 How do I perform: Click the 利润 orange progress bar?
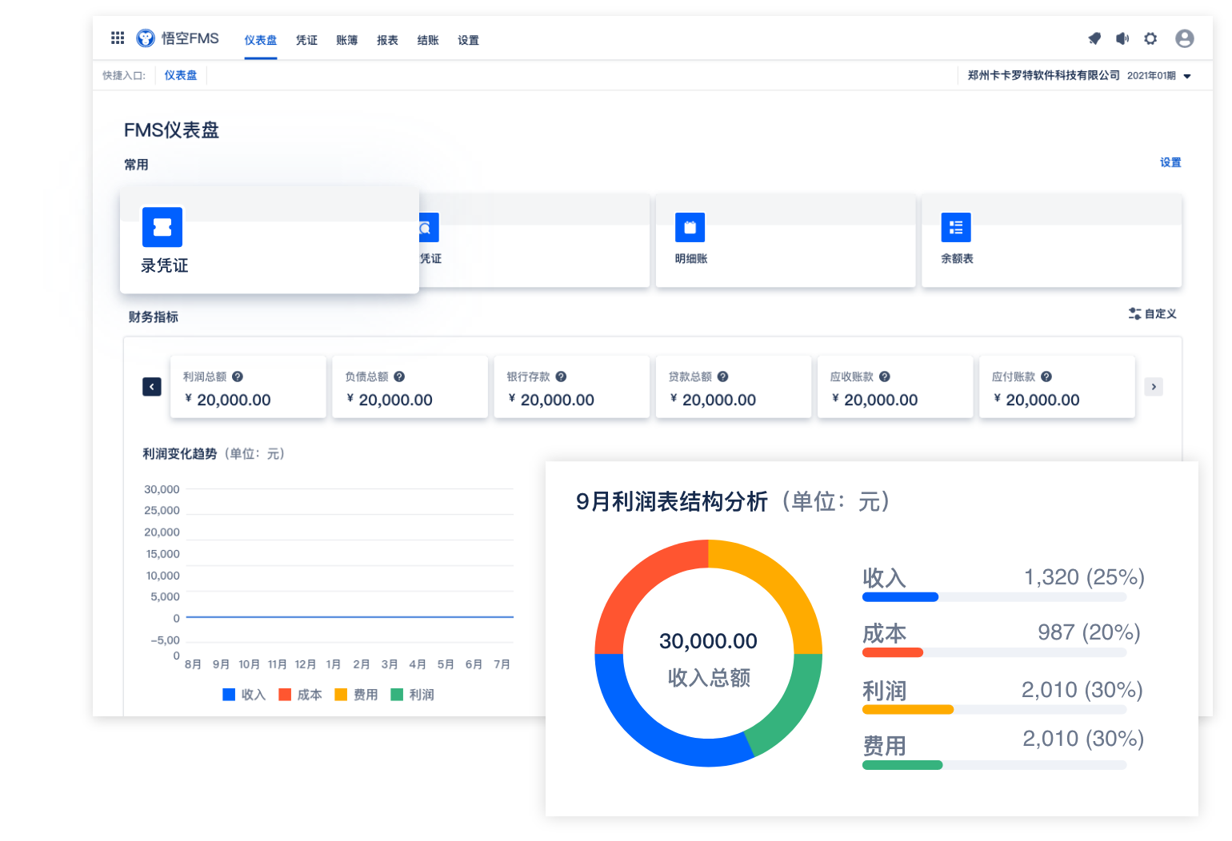908,710
